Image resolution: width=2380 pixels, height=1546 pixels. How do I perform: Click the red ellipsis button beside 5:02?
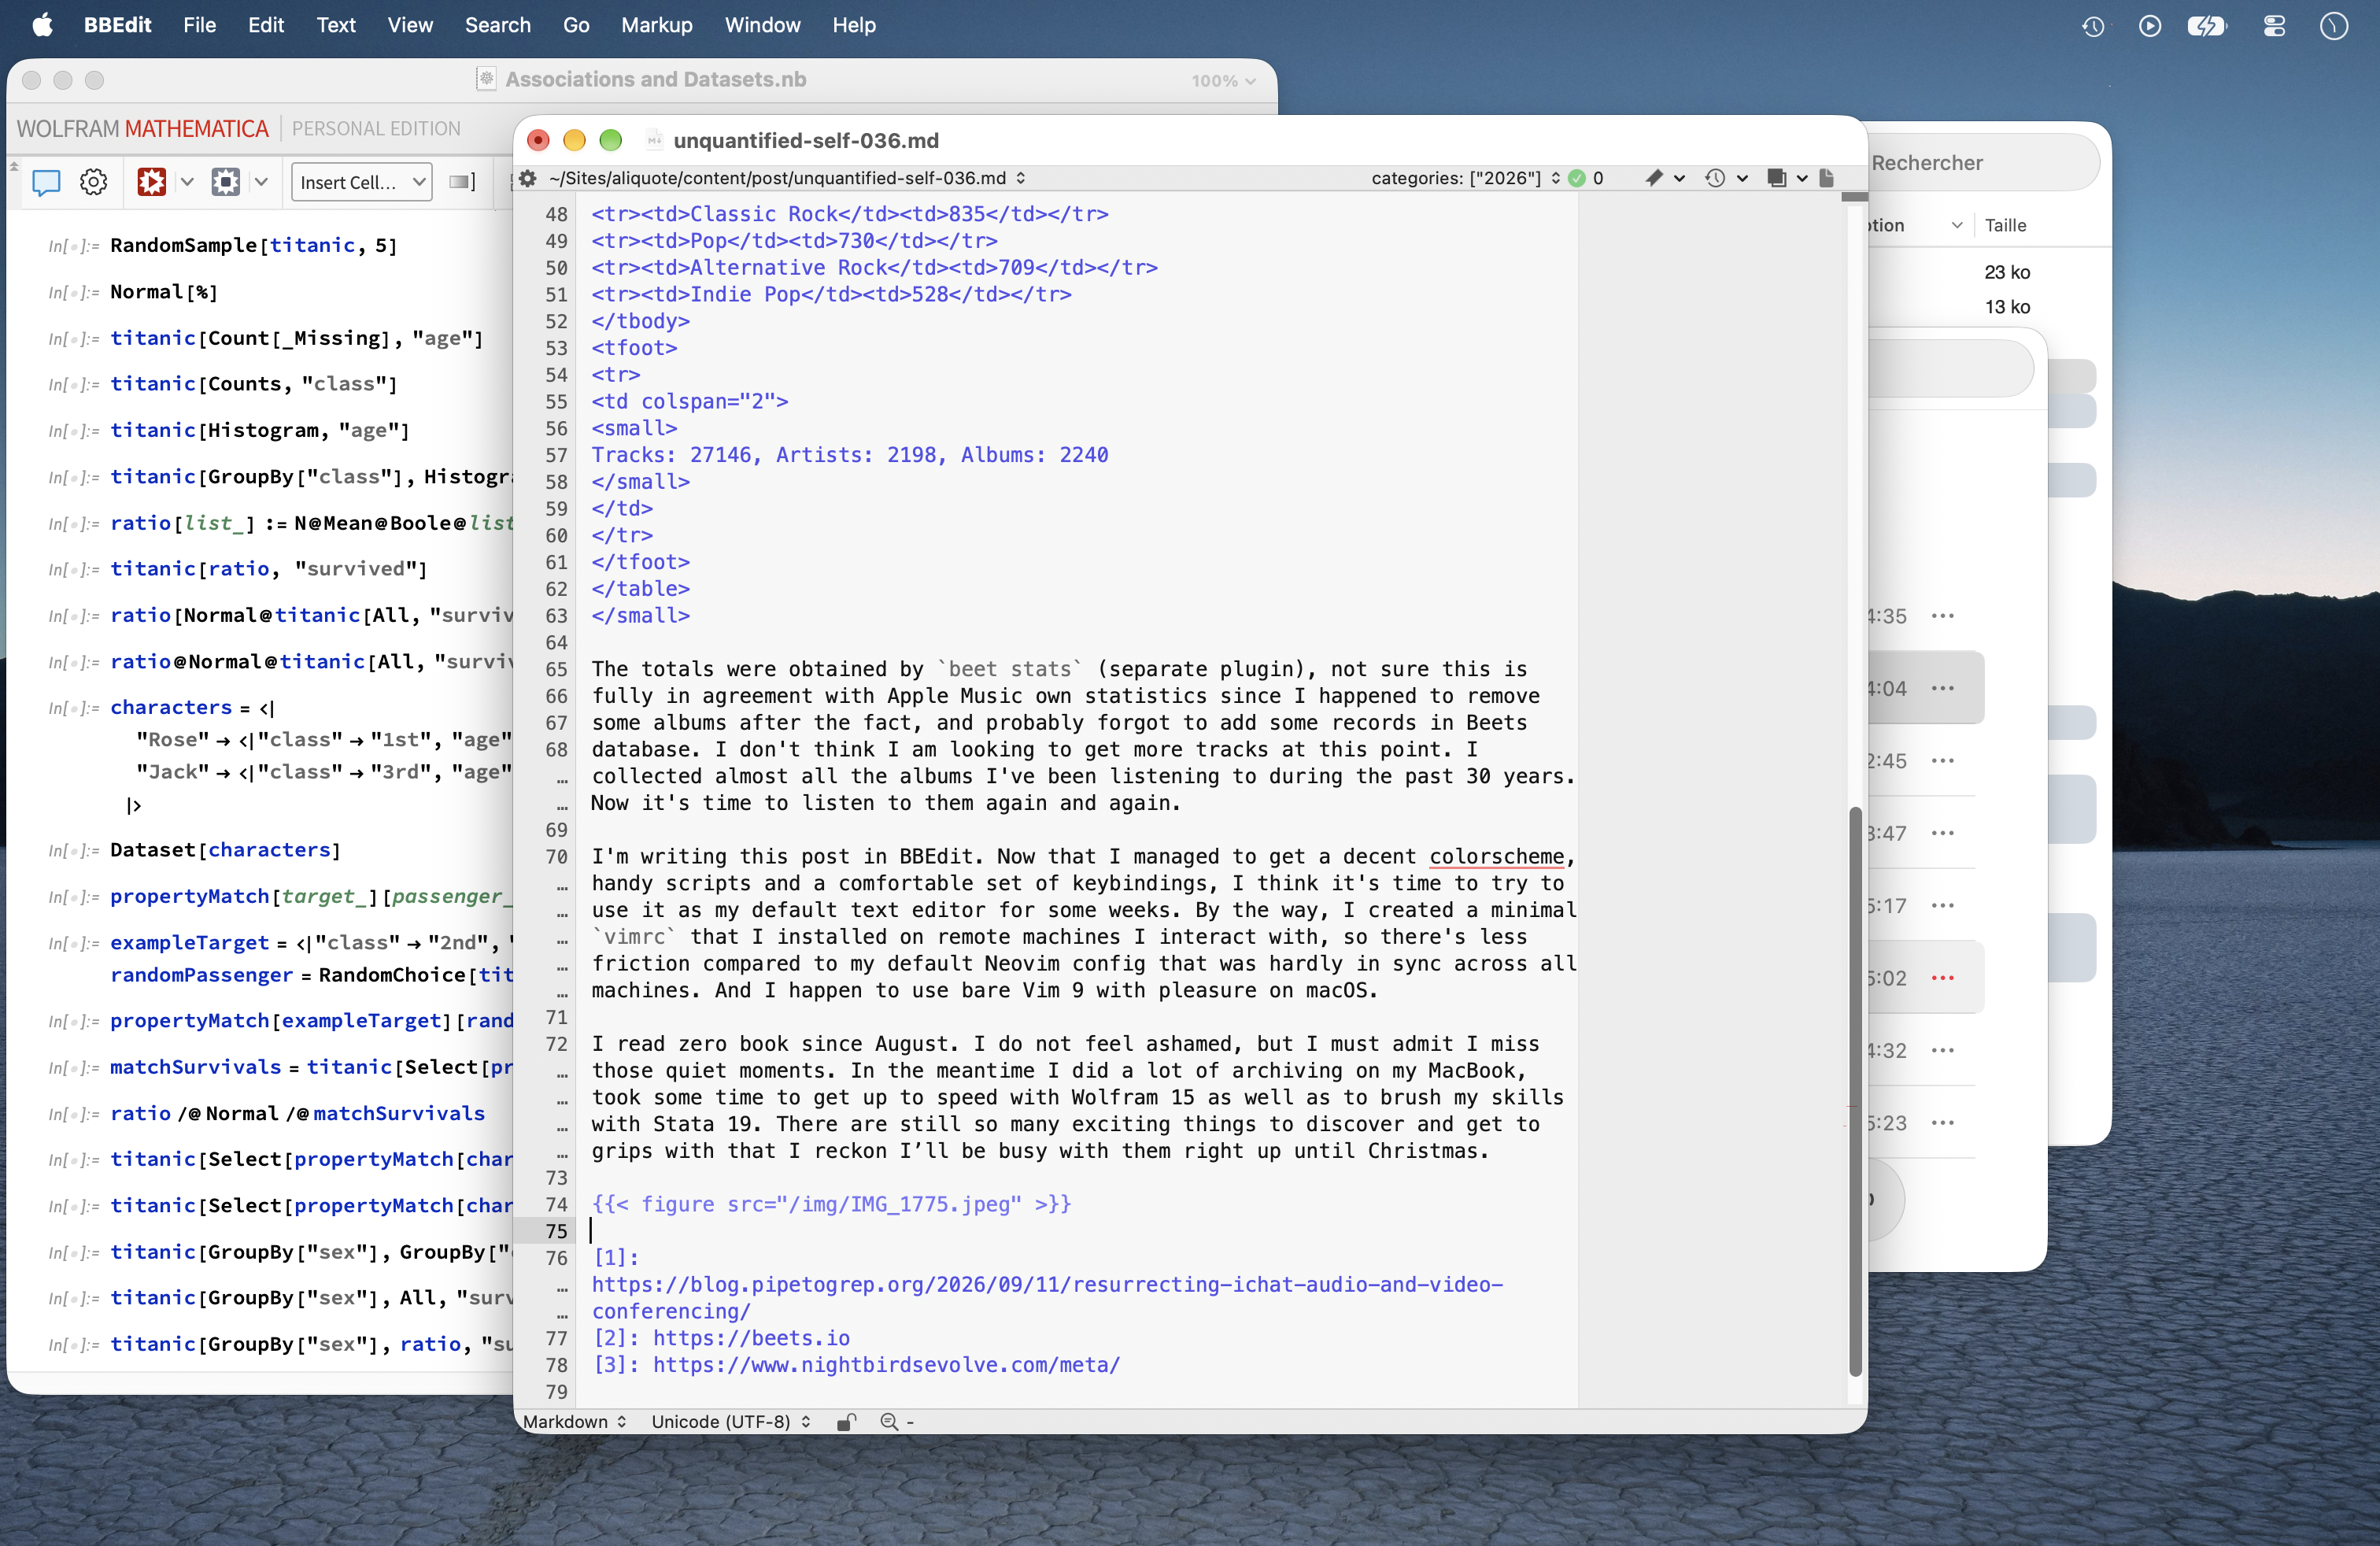(x=1943, y=978)
